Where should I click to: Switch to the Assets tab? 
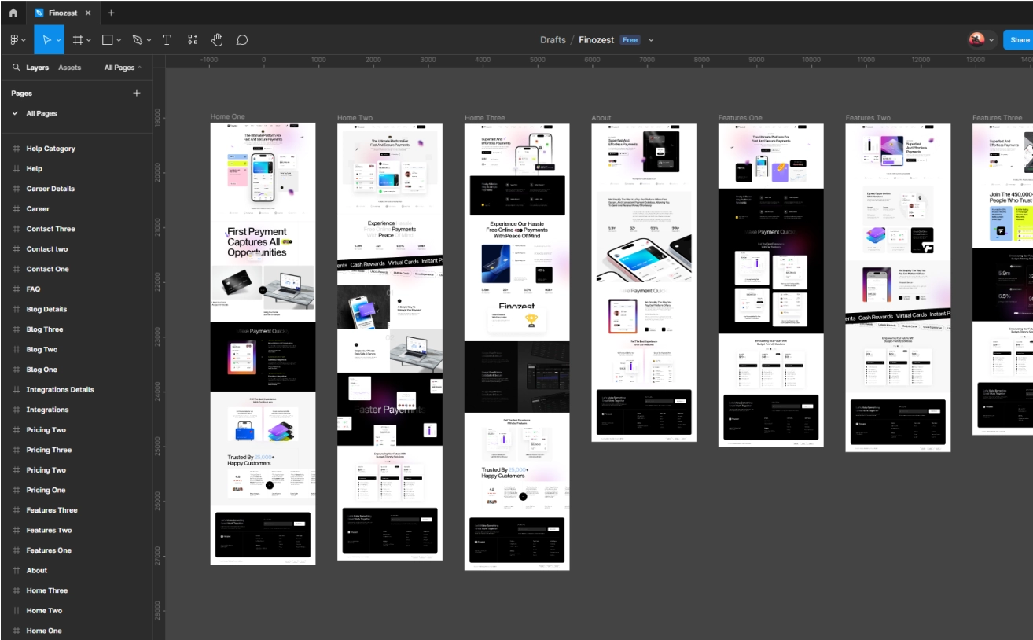click(69, 68)
